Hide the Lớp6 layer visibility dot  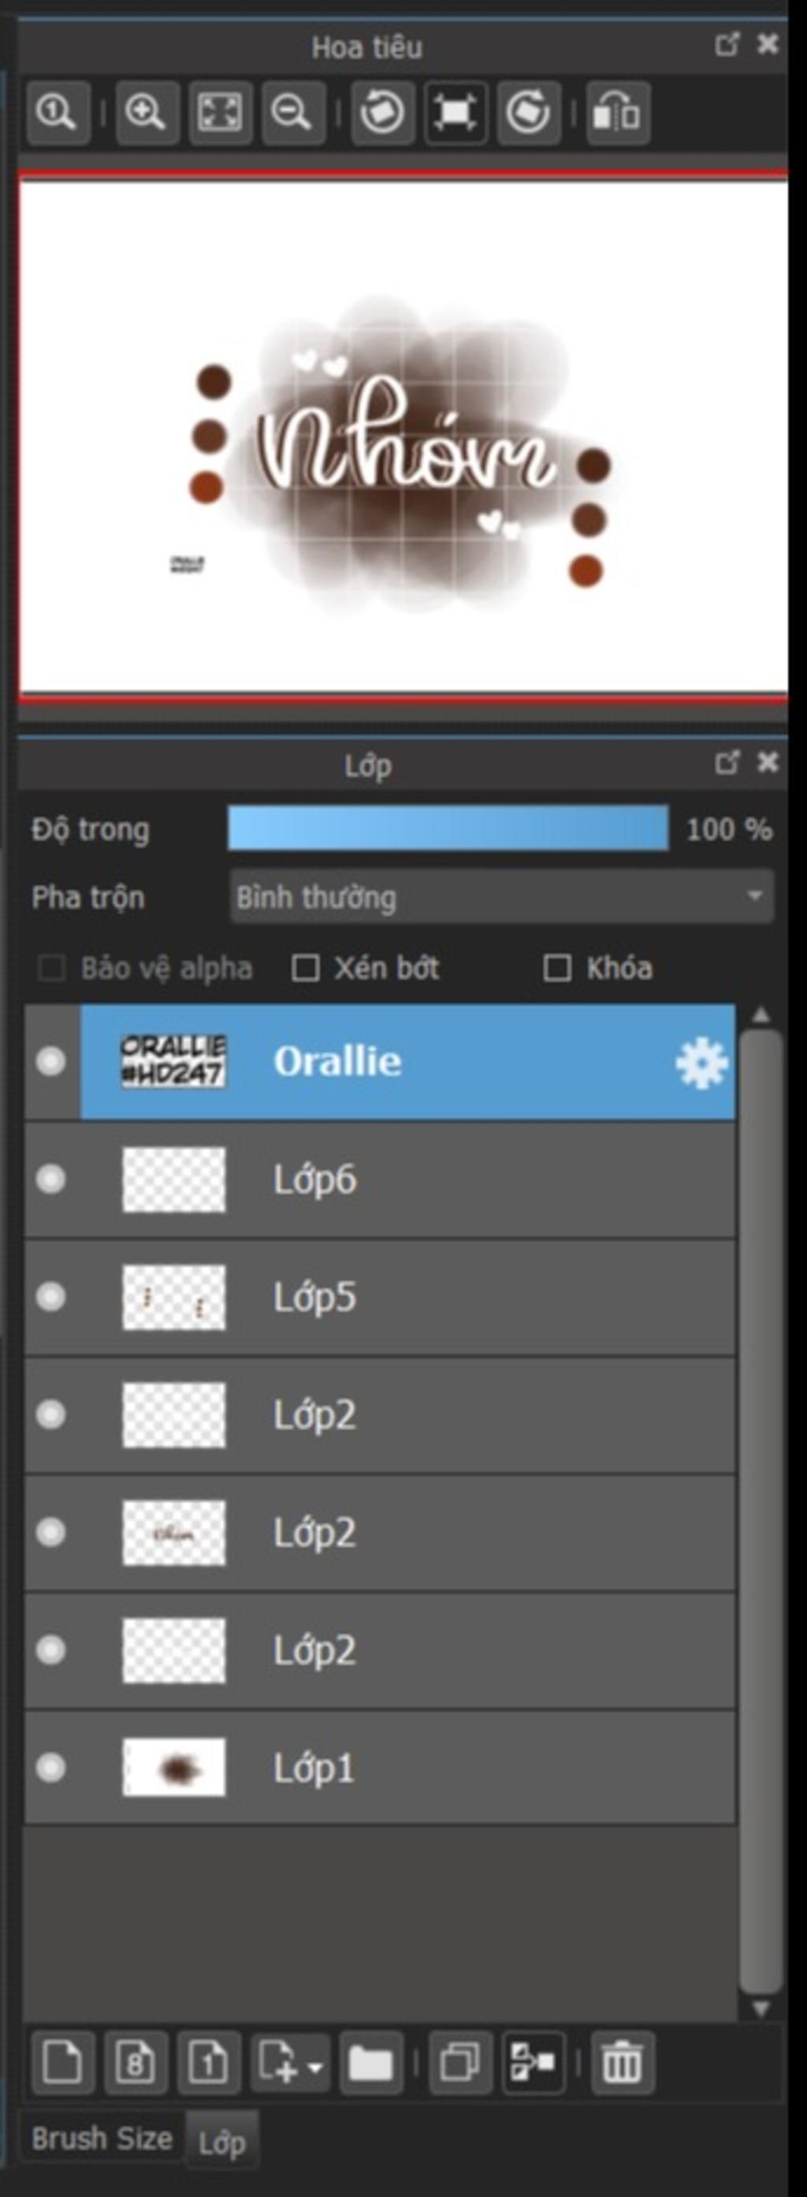pos(51,1179)
